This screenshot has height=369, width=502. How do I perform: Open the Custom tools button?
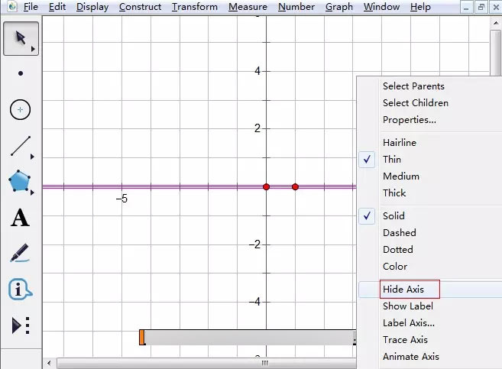(x=21, y=325)
